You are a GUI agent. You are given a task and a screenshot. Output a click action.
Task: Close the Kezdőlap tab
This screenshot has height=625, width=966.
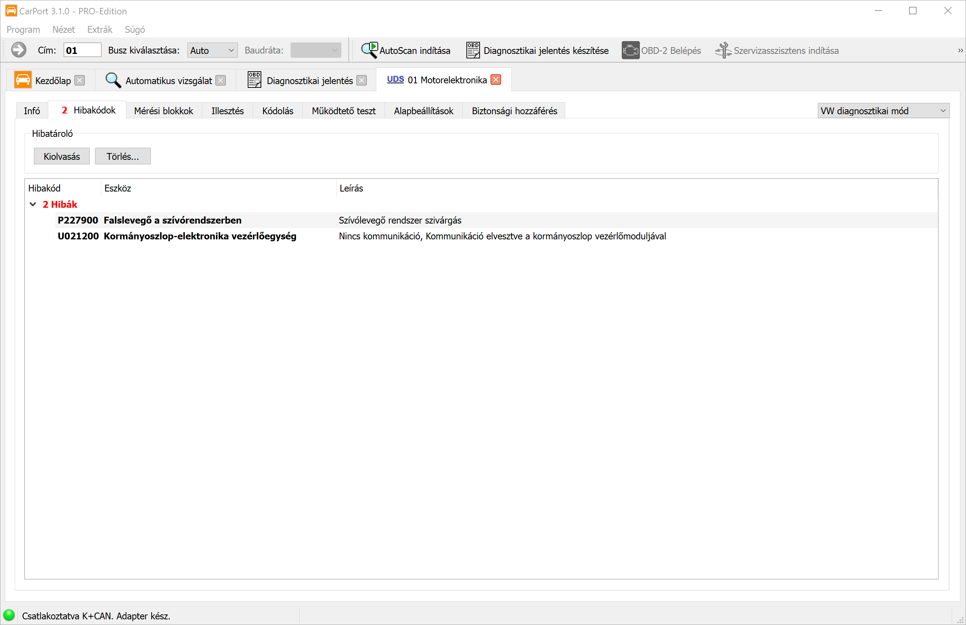[x=80, y=80]
